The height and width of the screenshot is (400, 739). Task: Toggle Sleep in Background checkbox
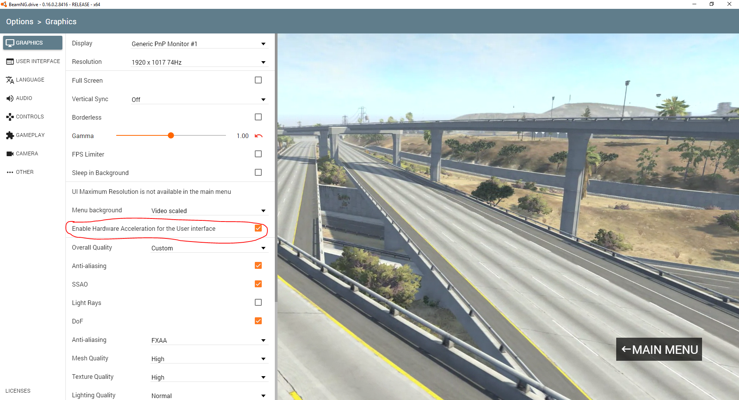(x=258, y=172)
